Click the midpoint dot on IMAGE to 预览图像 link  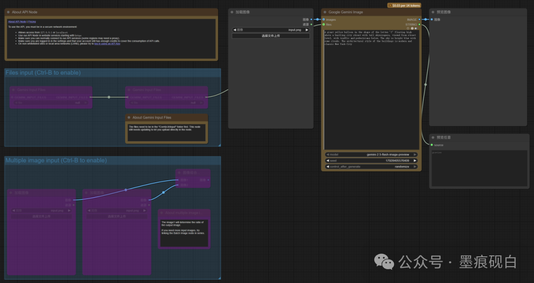click(425, 19)
